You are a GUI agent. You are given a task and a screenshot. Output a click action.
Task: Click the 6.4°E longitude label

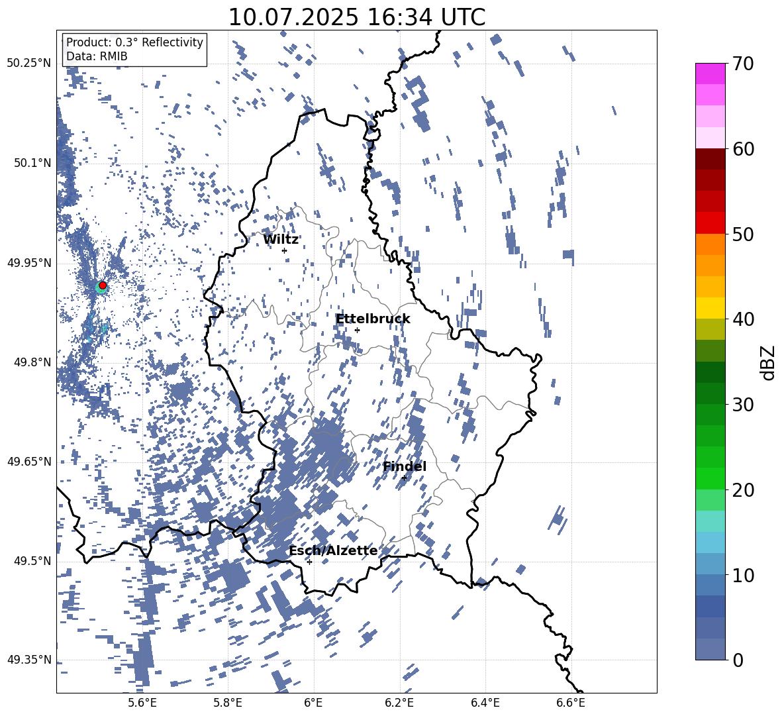tap(485, 703)
